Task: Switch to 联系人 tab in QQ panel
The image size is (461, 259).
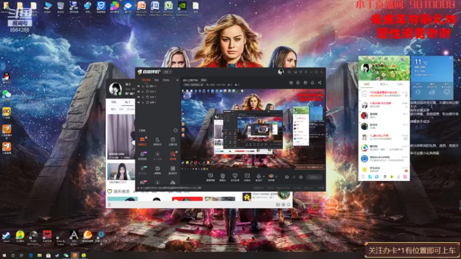Action: click(384, 84)
